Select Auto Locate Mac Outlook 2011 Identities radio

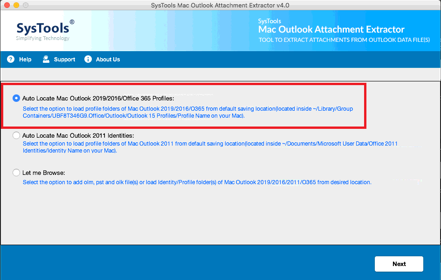(16, 135)
